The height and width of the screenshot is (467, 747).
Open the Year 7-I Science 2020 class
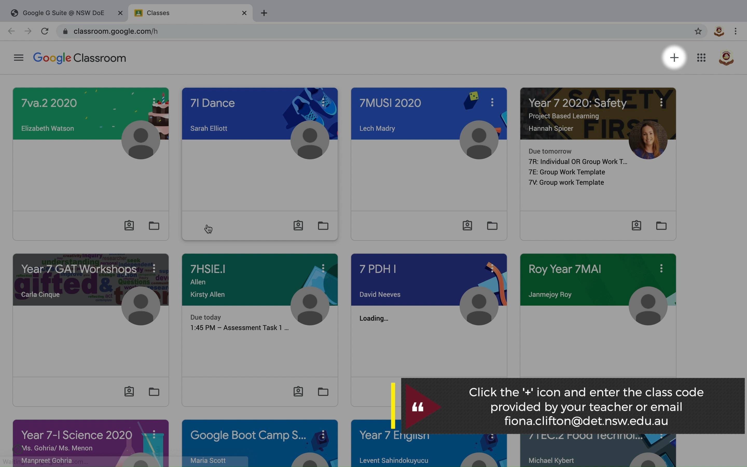(x=77, y=435)
